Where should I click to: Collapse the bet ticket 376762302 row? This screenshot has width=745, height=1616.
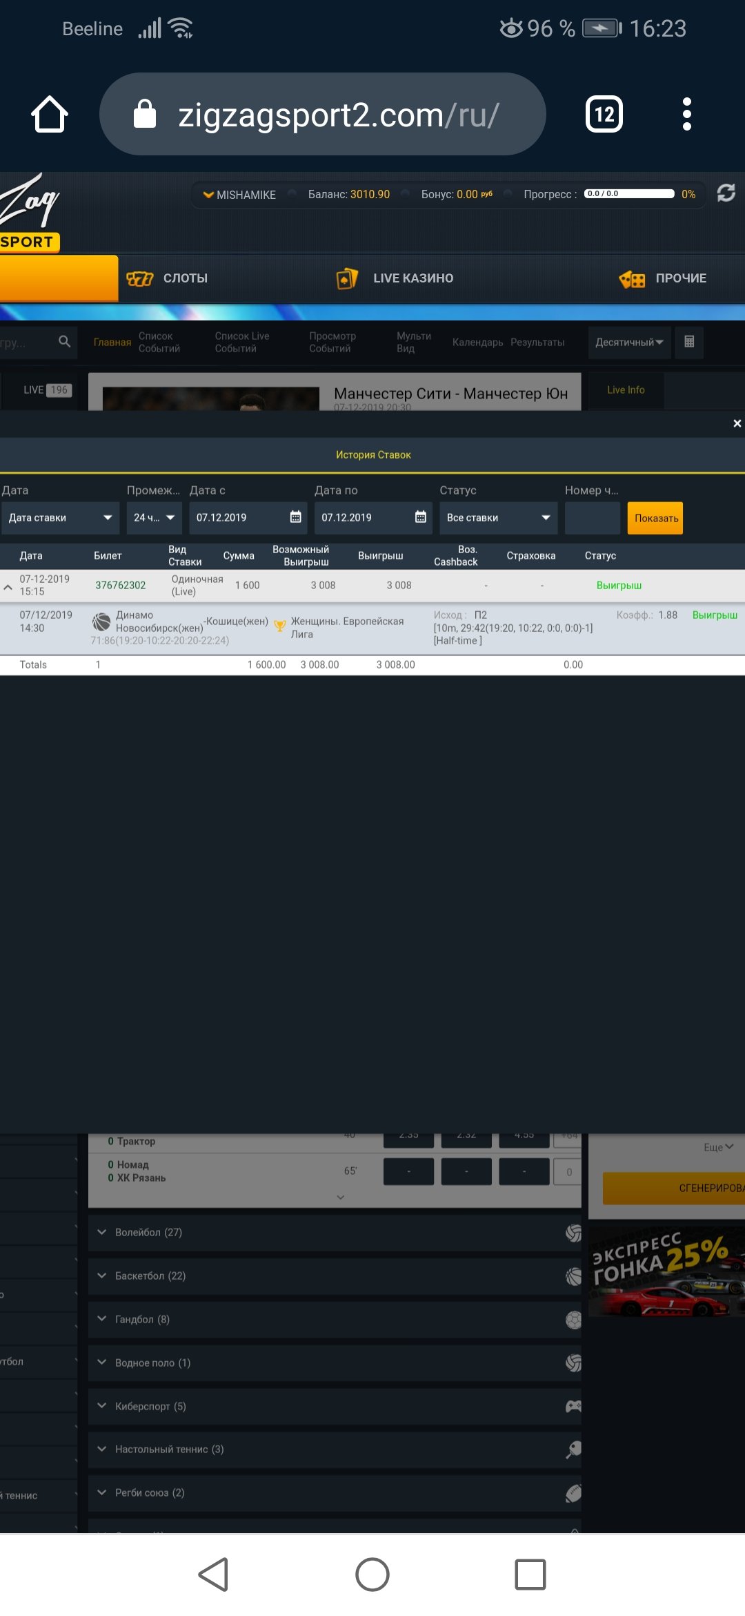coord(8,586)
